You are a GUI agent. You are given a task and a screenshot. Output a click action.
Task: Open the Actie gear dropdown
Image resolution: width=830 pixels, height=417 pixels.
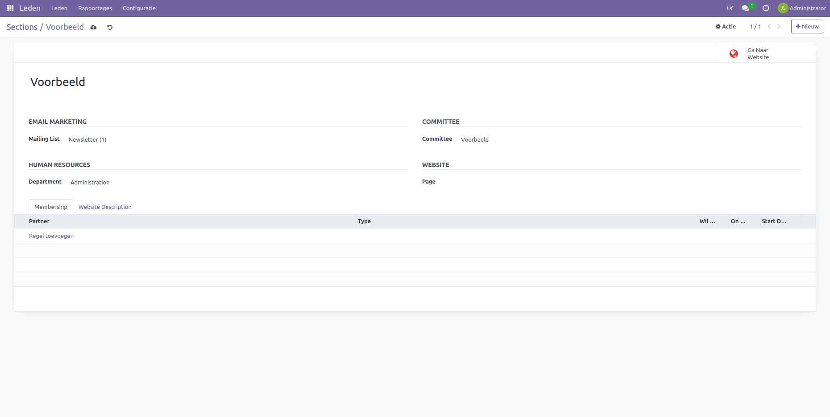726,26
